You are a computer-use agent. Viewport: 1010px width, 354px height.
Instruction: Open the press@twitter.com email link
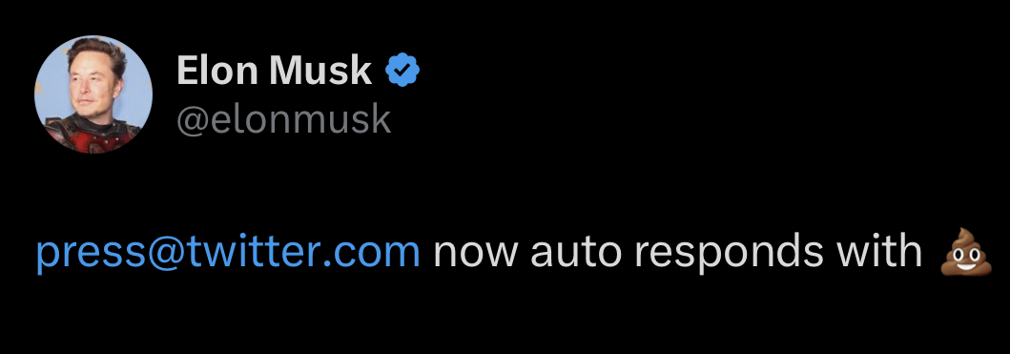click(228, 253)
